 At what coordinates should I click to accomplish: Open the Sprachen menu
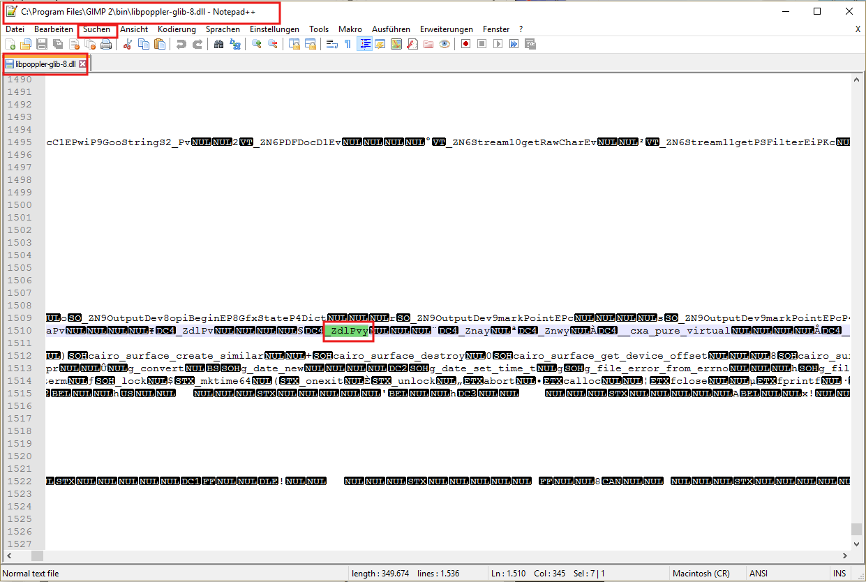coord(223,29)
